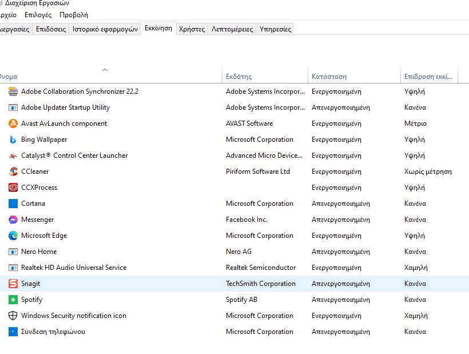Screen dimensions: 469x354
Task: Click Facebook Inc. publisher cell
Action: (x=247, y=220)
